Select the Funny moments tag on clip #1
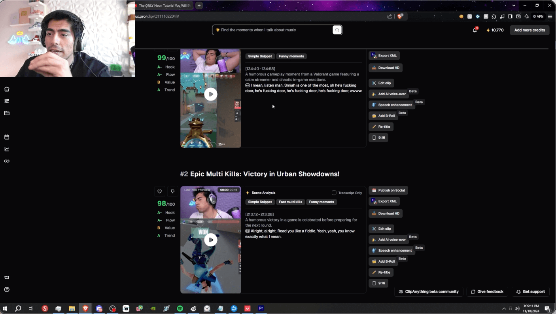The image size is (556, 314). point(291,57)
